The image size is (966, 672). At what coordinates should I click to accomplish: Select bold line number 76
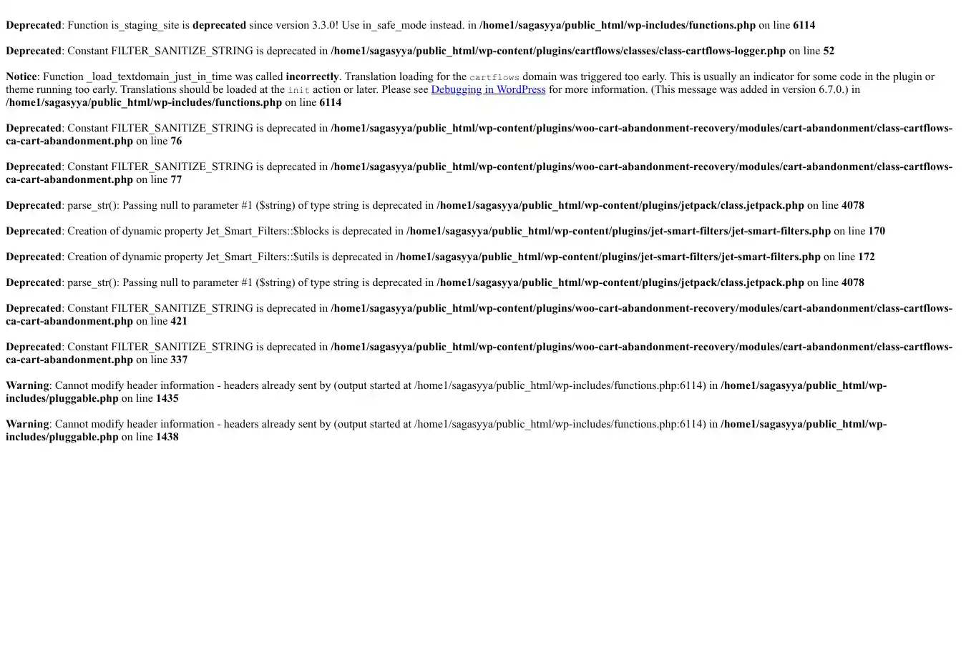[176, 141]
